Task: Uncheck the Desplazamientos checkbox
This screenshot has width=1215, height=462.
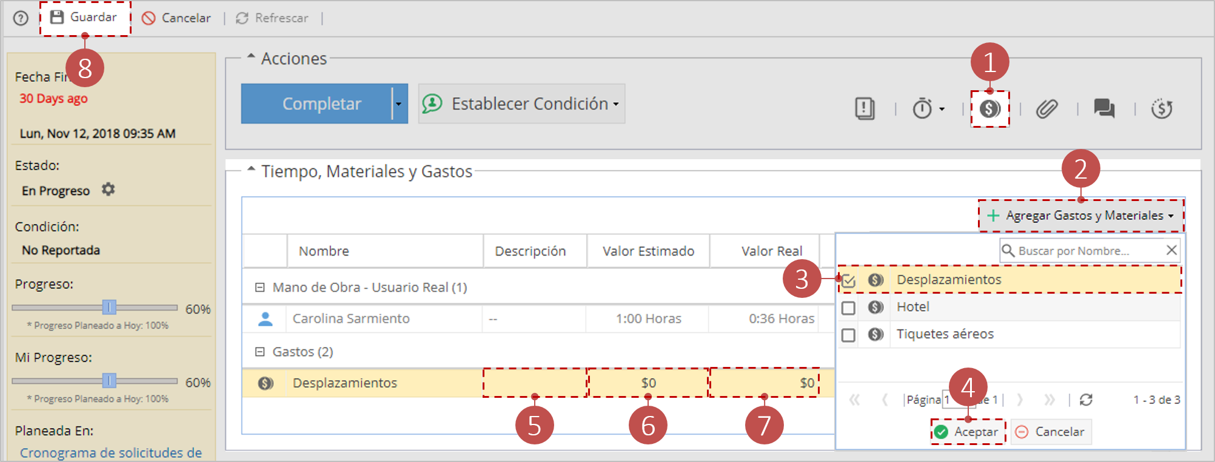Action: click(848, 280)
